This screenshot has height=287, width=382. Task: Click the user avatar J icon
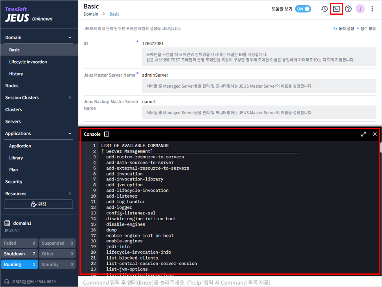pos(360,9)
